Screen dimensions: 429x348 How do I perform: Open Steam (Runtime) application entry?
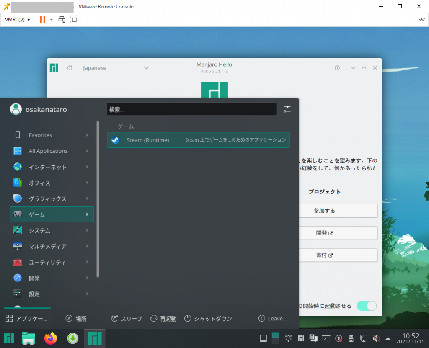pyautogui.click(x=198, y=140)
